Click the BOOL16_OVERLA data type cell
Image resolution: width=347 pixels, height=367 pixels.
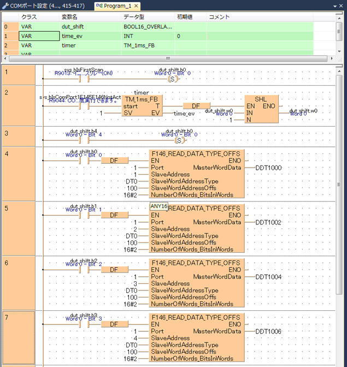coord(148,26)
